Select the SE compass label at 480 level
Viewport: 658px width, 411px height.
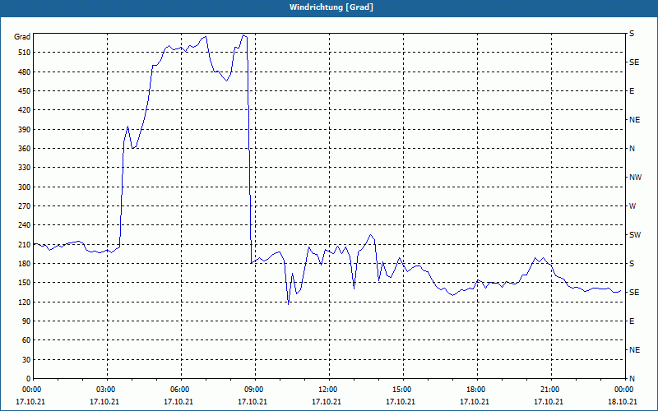coord(634,62)
